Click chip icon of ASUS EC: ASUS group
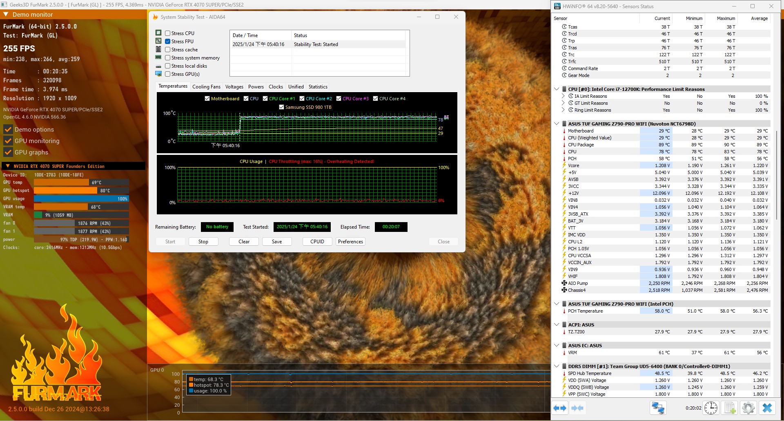The image size is (784, 421). point(564,346)
